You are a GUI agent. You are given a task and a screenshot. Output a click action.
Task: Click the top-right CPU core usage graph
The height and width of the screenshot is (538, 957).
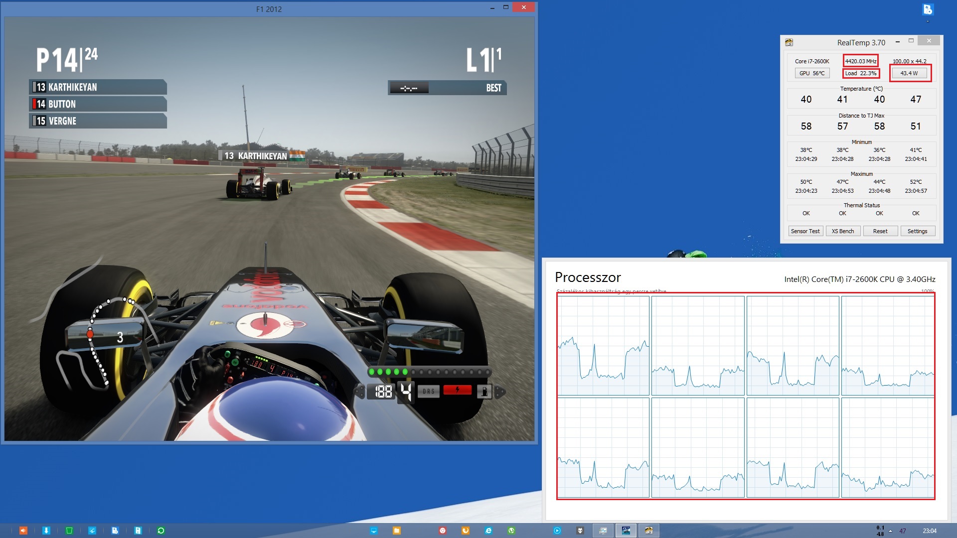[x=888, y=346]
